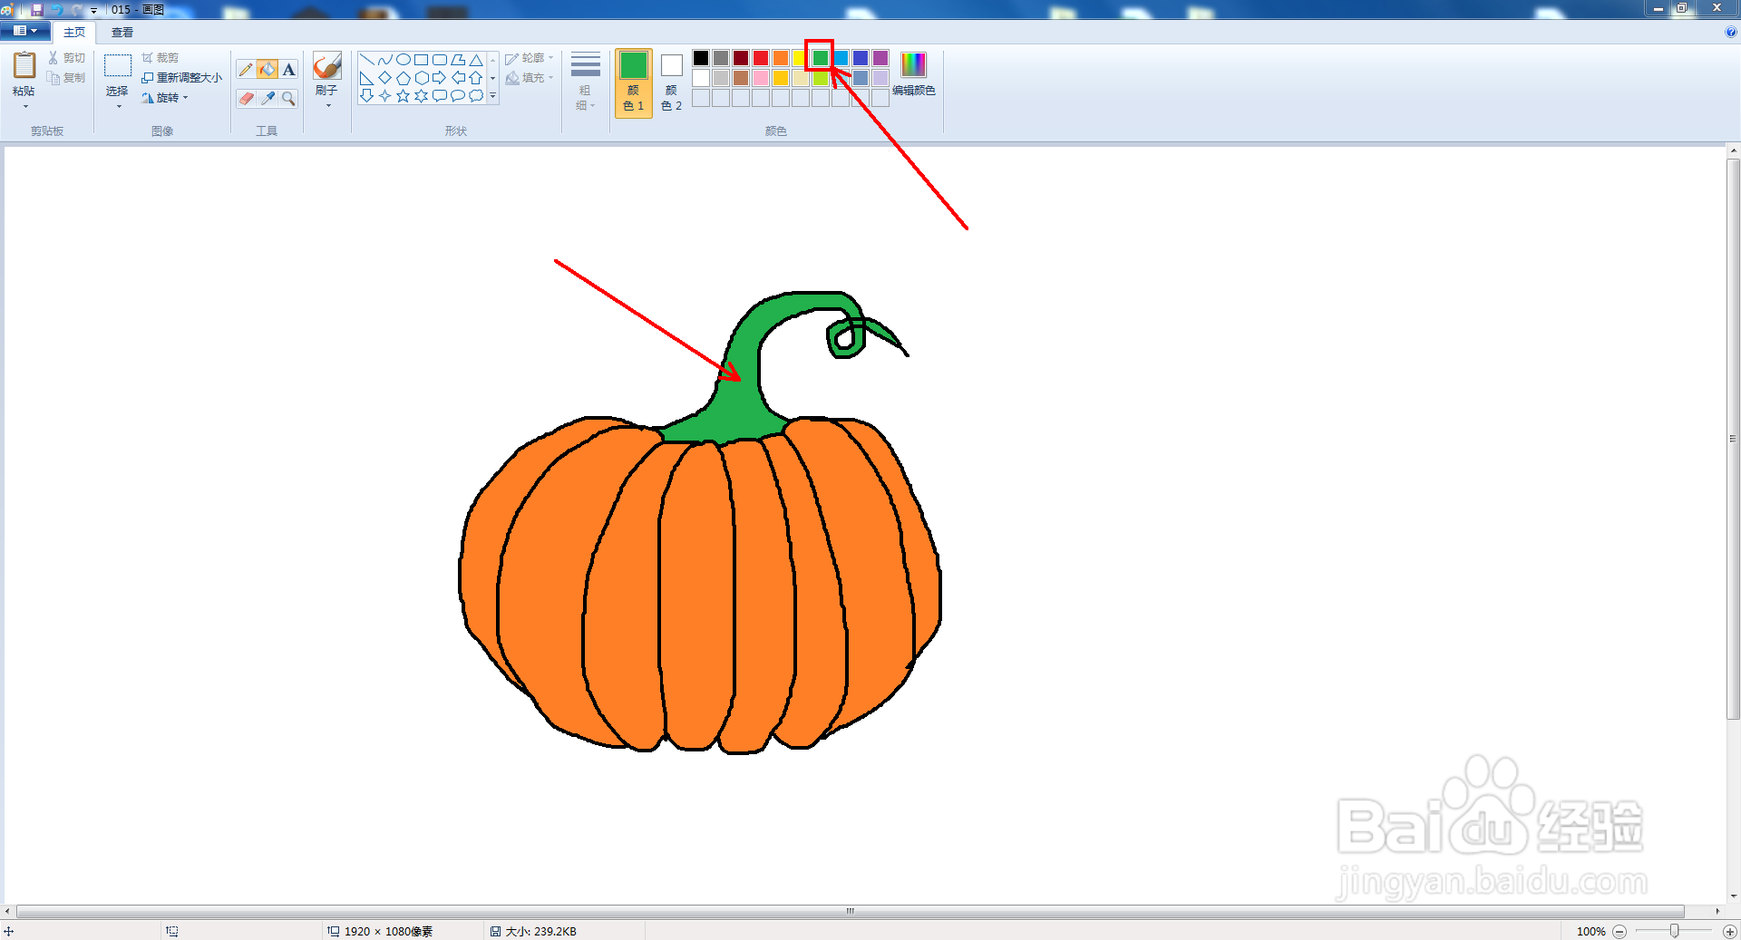
Task: Activate the Color 2 (颜色 2) box
Action: 671,82
